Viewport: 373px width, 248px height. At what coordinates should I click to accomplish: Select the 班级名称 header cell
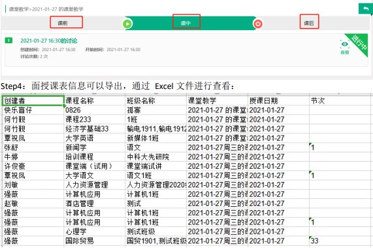pos(156,101)
